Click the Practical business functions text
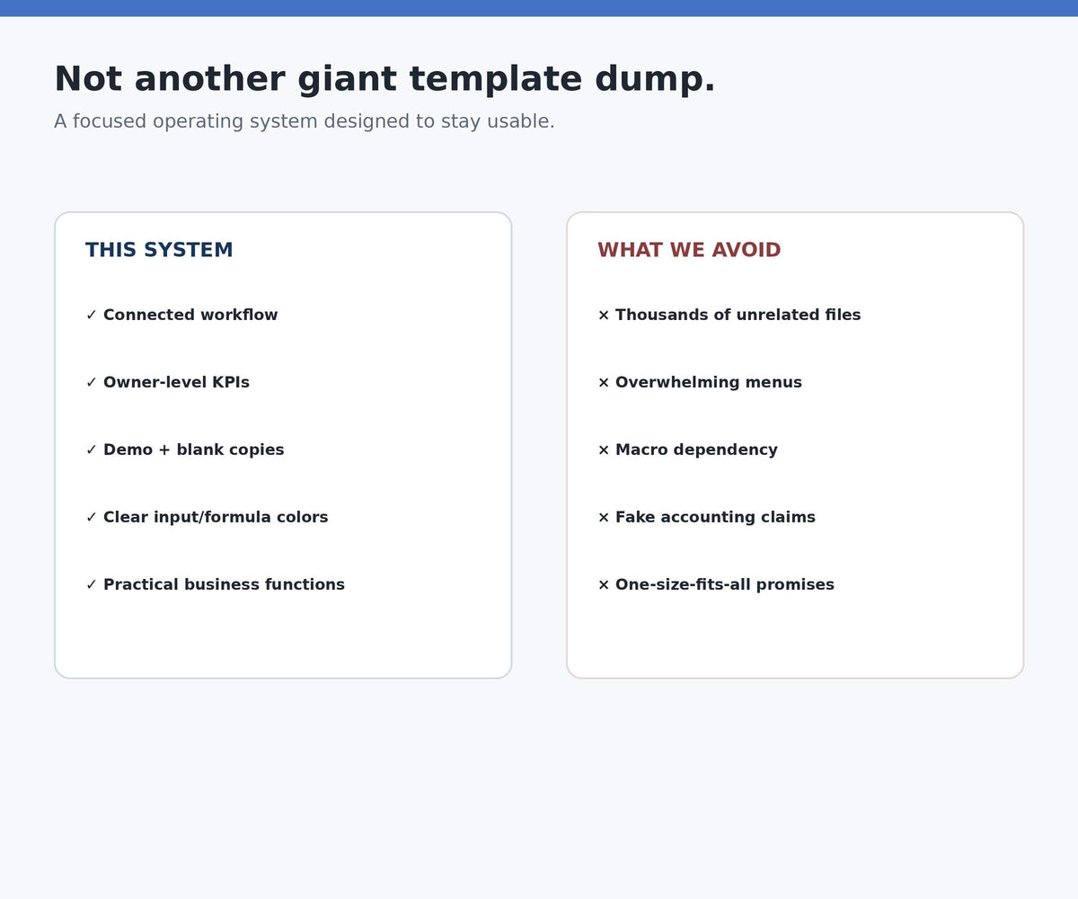Viewport: 1078px width, 899px height. [224, 584]
